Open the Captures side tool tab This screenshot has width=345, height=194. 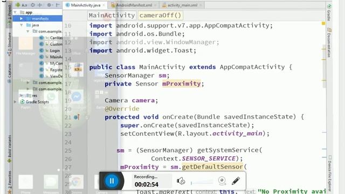tap(9, 73)
